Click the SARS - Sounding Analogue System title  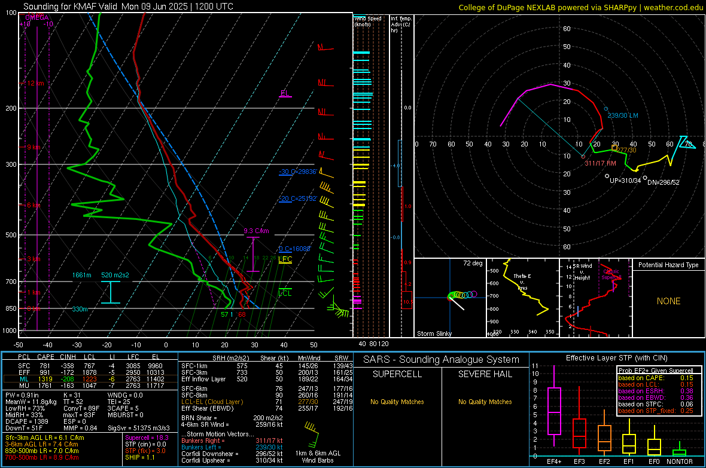(x=442, y=360)
